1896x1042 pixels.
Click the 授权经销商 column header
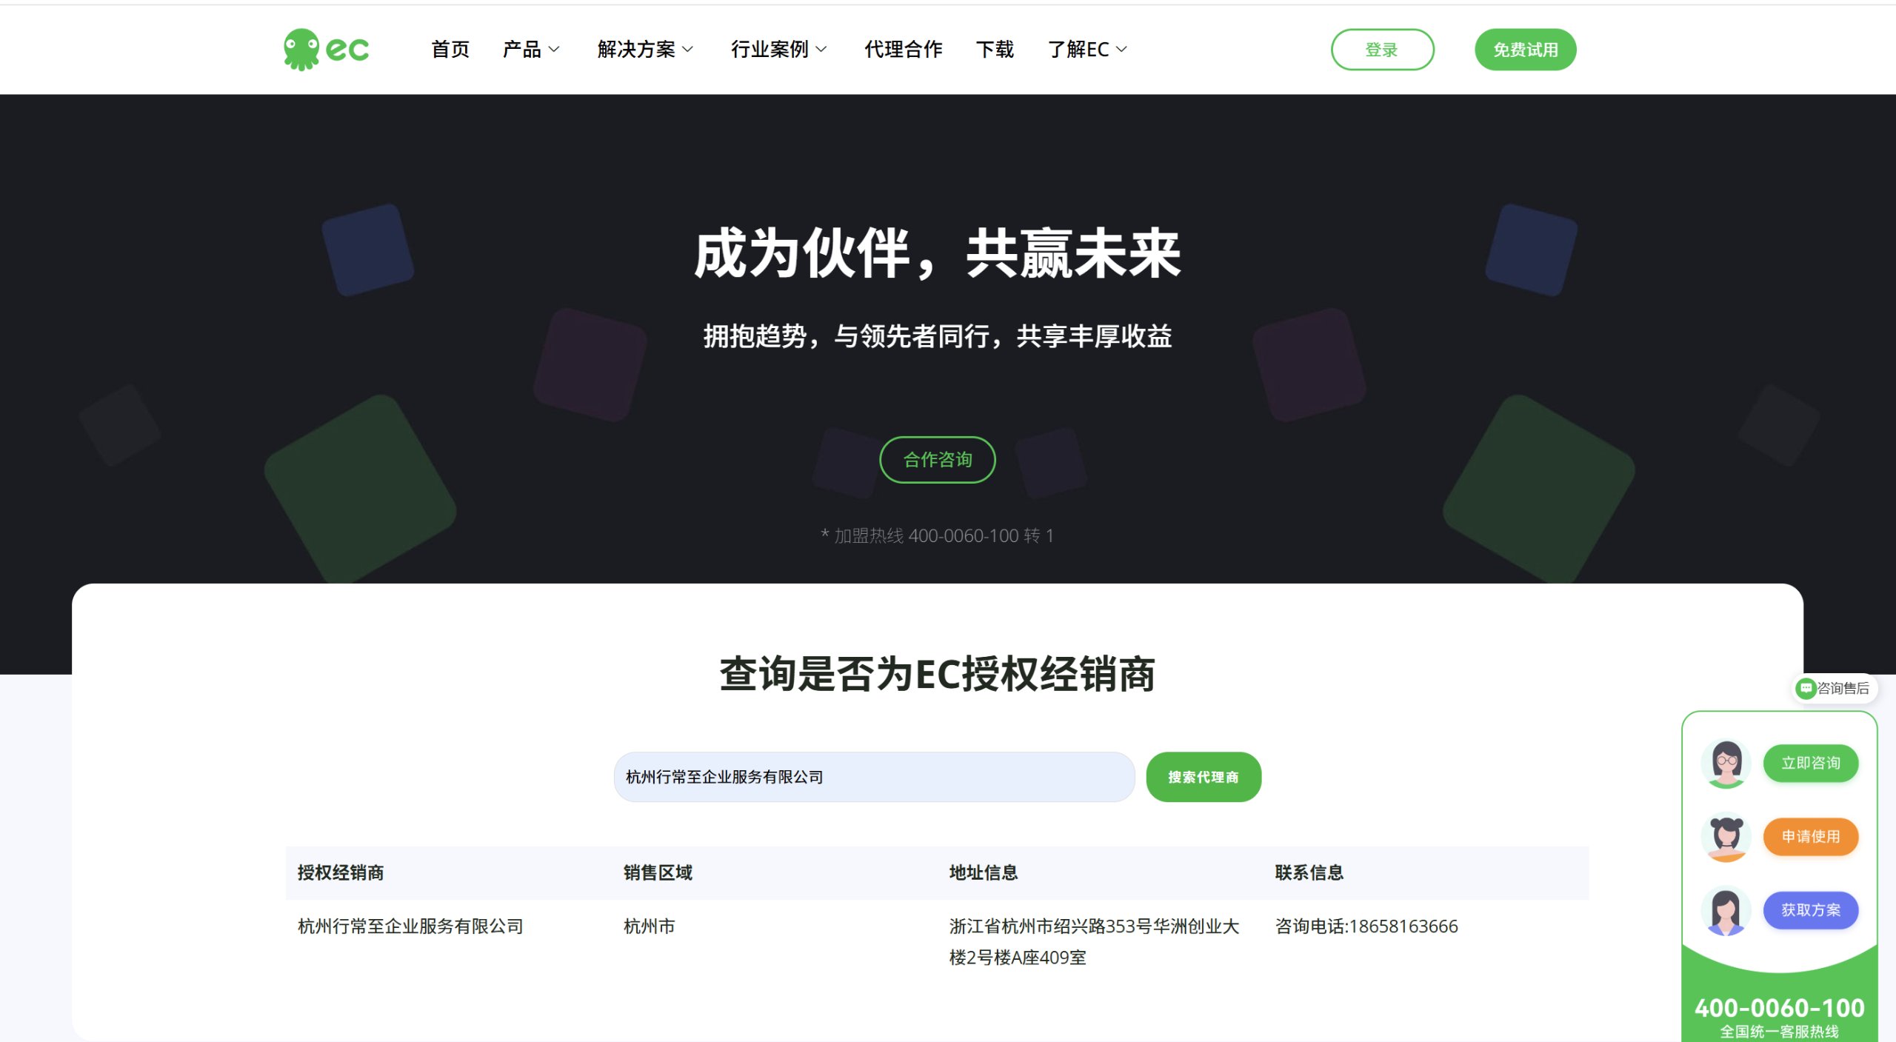click(341, 872)
